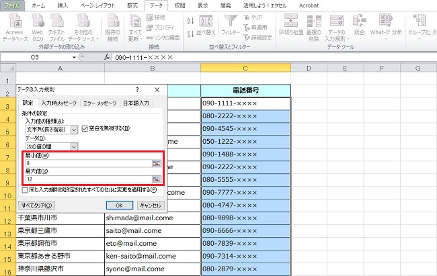The width and height of the screenshot is (437, 276).
Task: Click range selector icon for 最大値 field
Action: click(x=156, y=180)
